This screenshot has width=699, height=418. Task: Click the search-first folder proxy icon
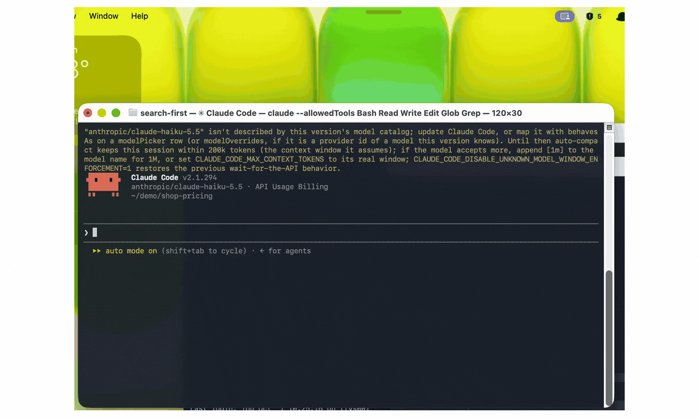(133, 113)
